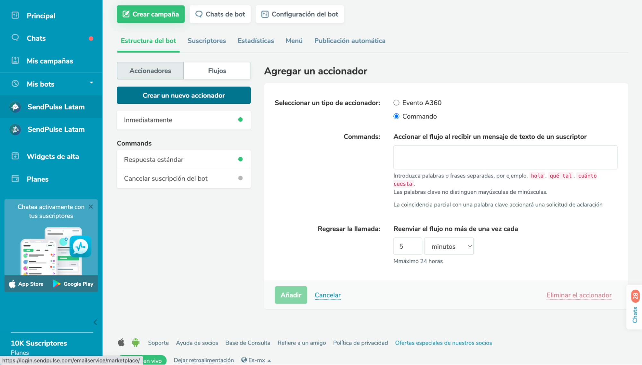Image resolution: width=642 pixels, height=365 pixels.
Task: Click Eliminar el accionador link
Action: coord(579,295)
